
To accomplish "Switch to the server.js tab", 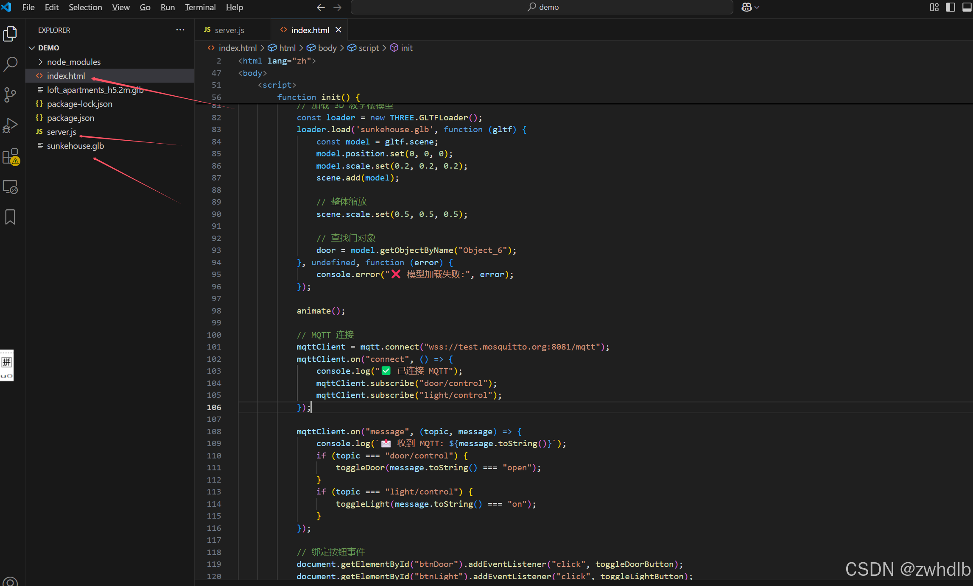I will (229, 30).
